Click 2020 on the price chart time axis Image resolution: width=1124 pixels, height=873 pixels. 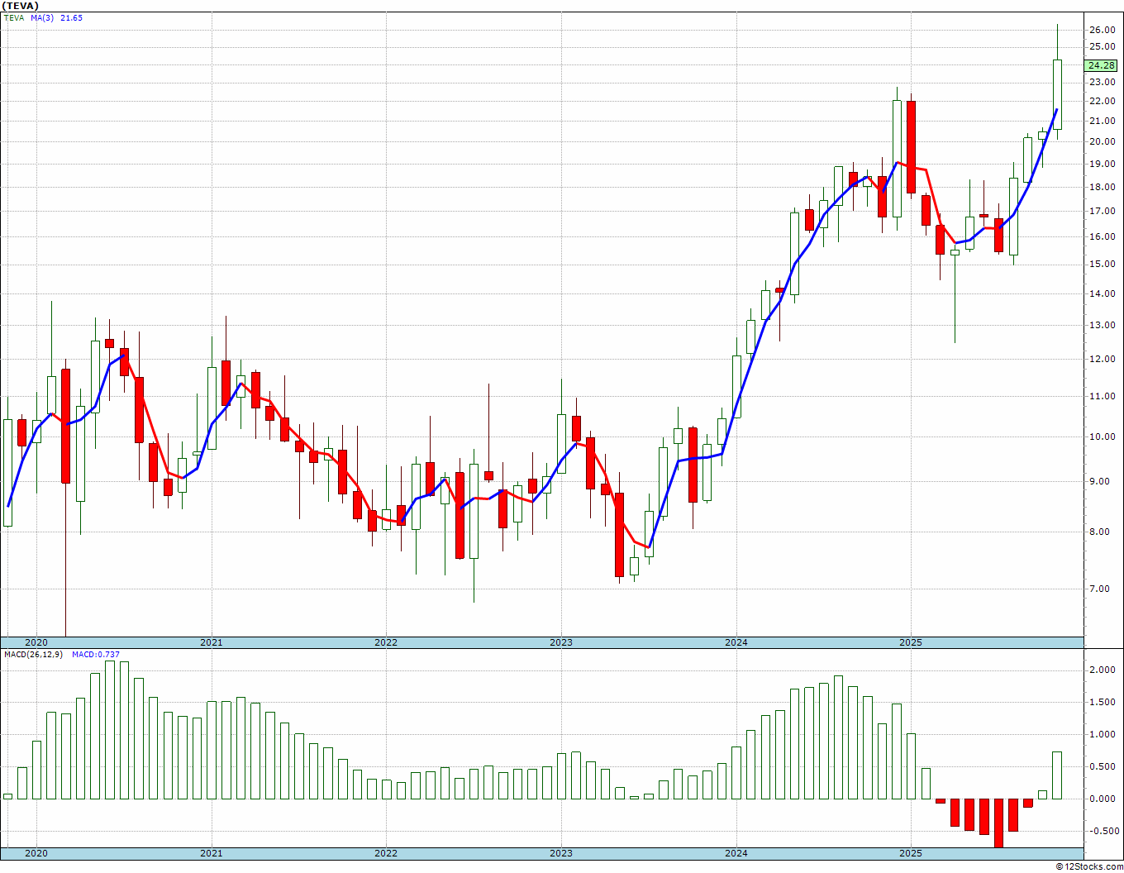click(x=36, y=642)
